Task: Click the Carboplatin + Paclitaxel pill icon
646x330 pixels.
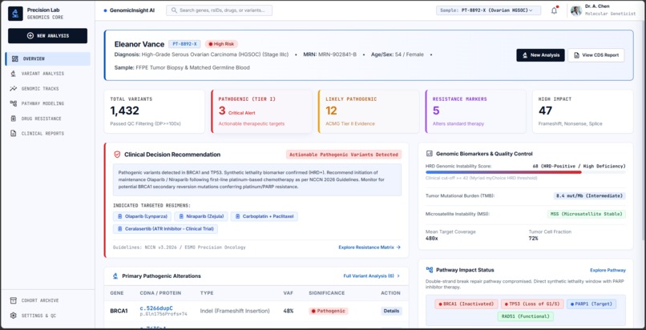Action: (238, 216)
